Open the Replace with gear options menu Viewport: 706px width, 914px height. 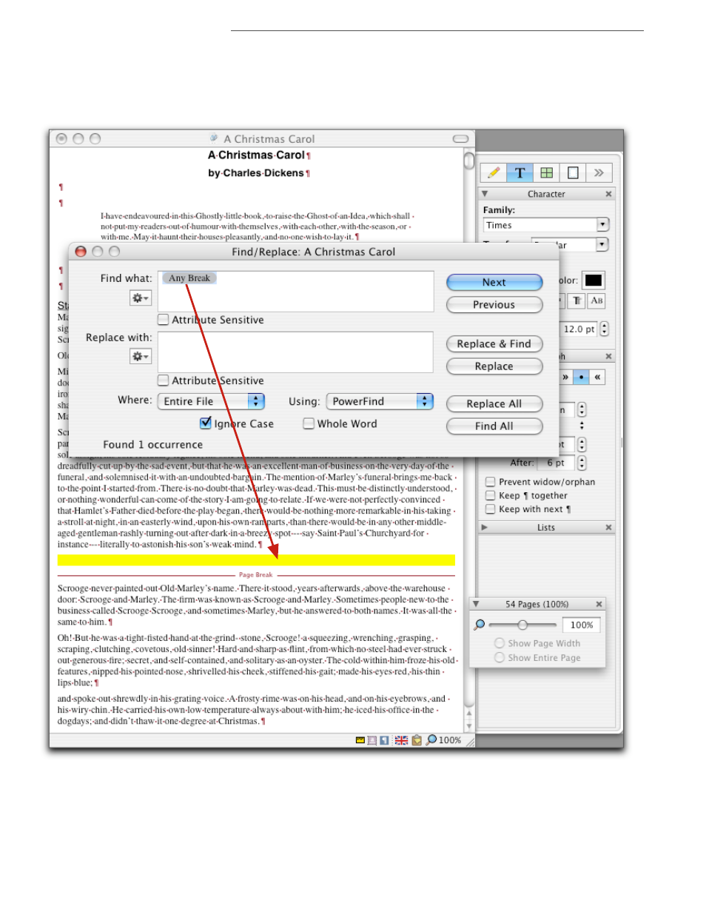click(x=140, y=357)
